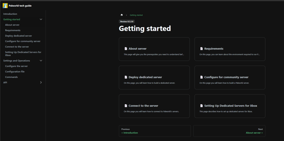Click Getting started breadcrumb label
The height and width of the screenshot is (141, 284).
click(136, 15)
